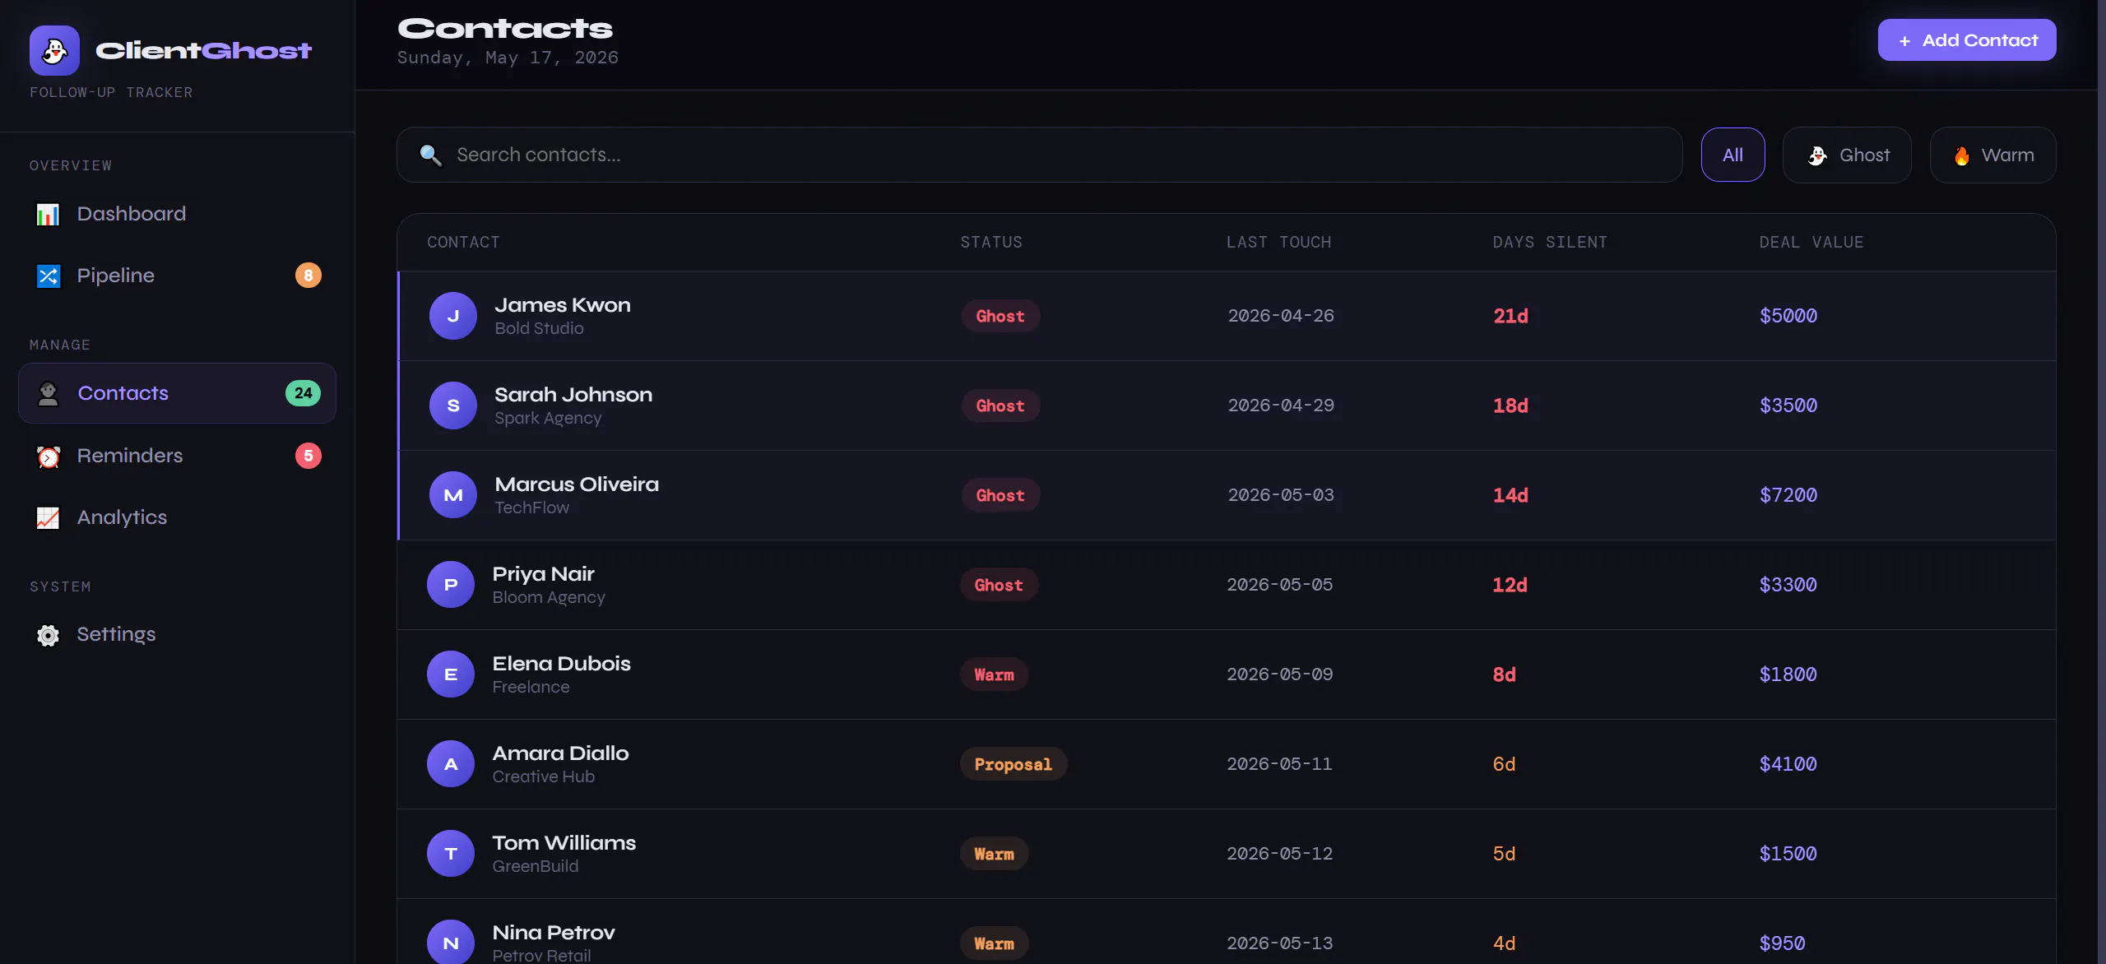Screen dimensions: 2106x964
Task: Click the DAYS SILENT column header
Action: [x=1550, y=243]
